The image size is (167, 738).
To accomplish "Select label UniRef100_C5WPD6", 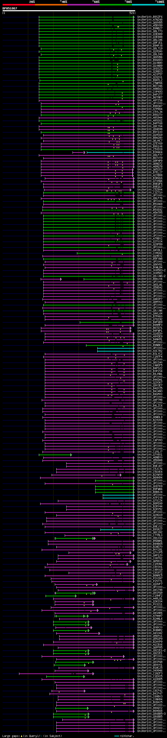I will pos(150,83).
